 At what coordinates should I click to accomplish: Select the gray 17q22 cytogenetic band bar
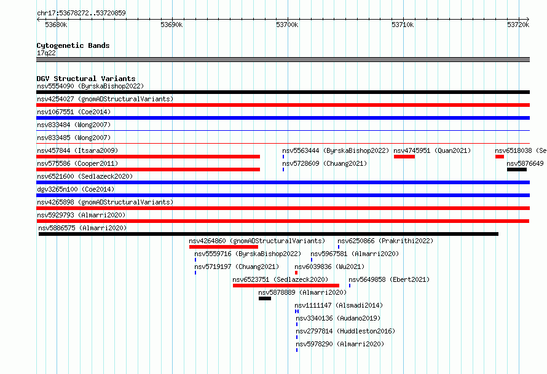(x=283, y=60)
